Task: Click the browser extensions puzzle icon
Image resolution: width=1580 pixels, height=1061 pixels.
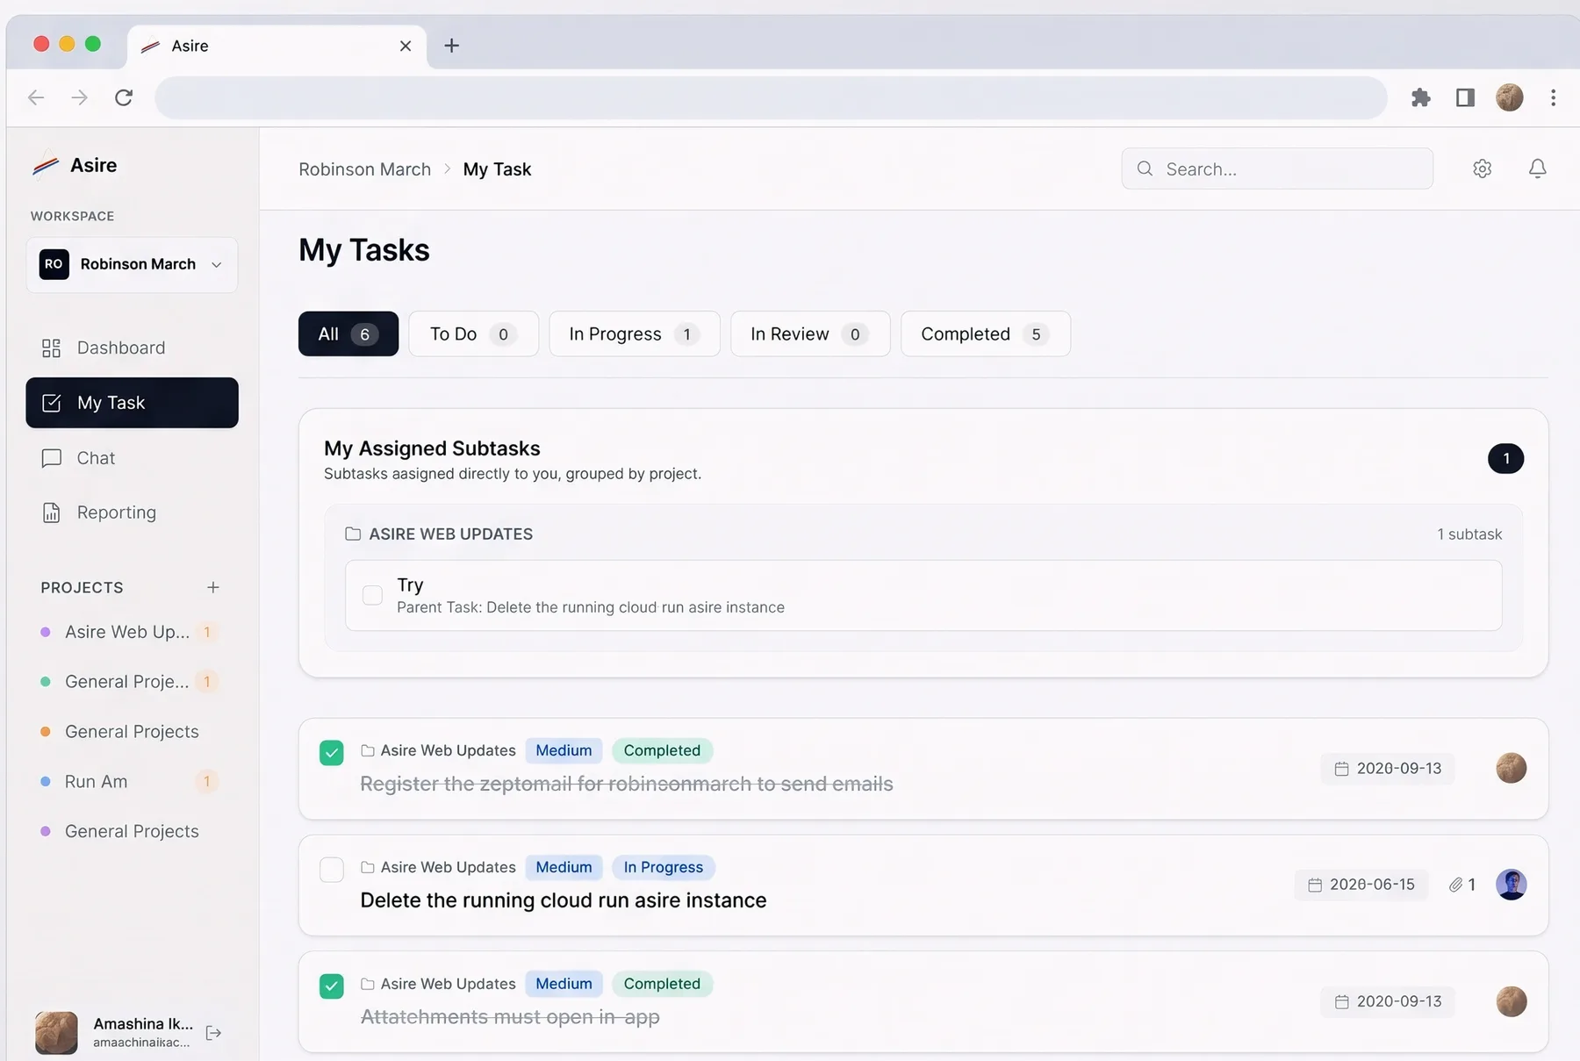Action: (1420, 97)
